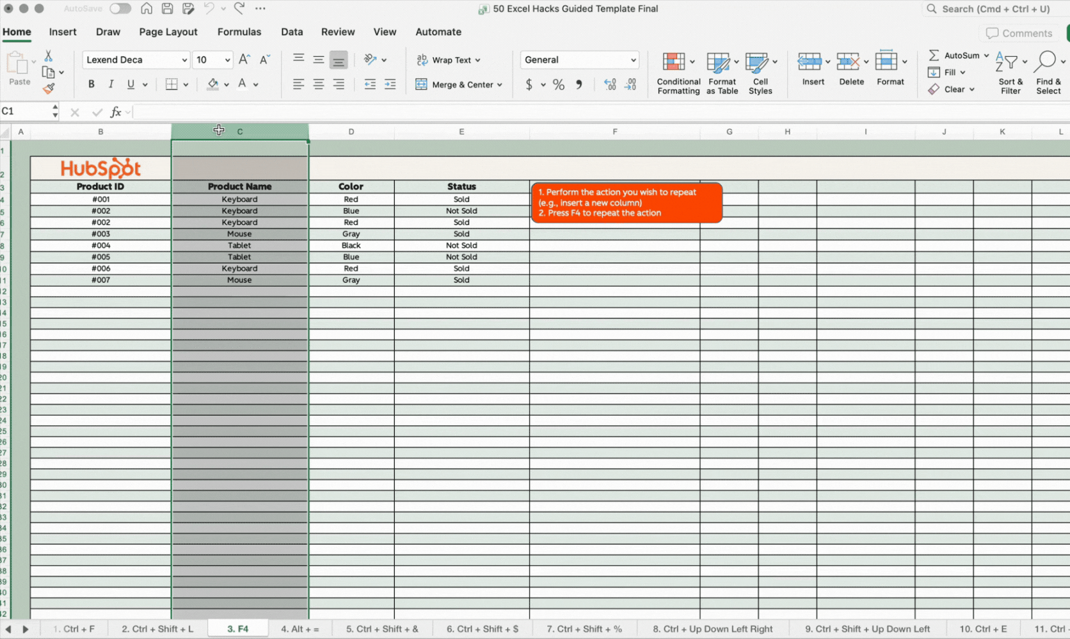Click the Percent Style icon
Viewport: 1070px width, 639px height.
(559, 85)
